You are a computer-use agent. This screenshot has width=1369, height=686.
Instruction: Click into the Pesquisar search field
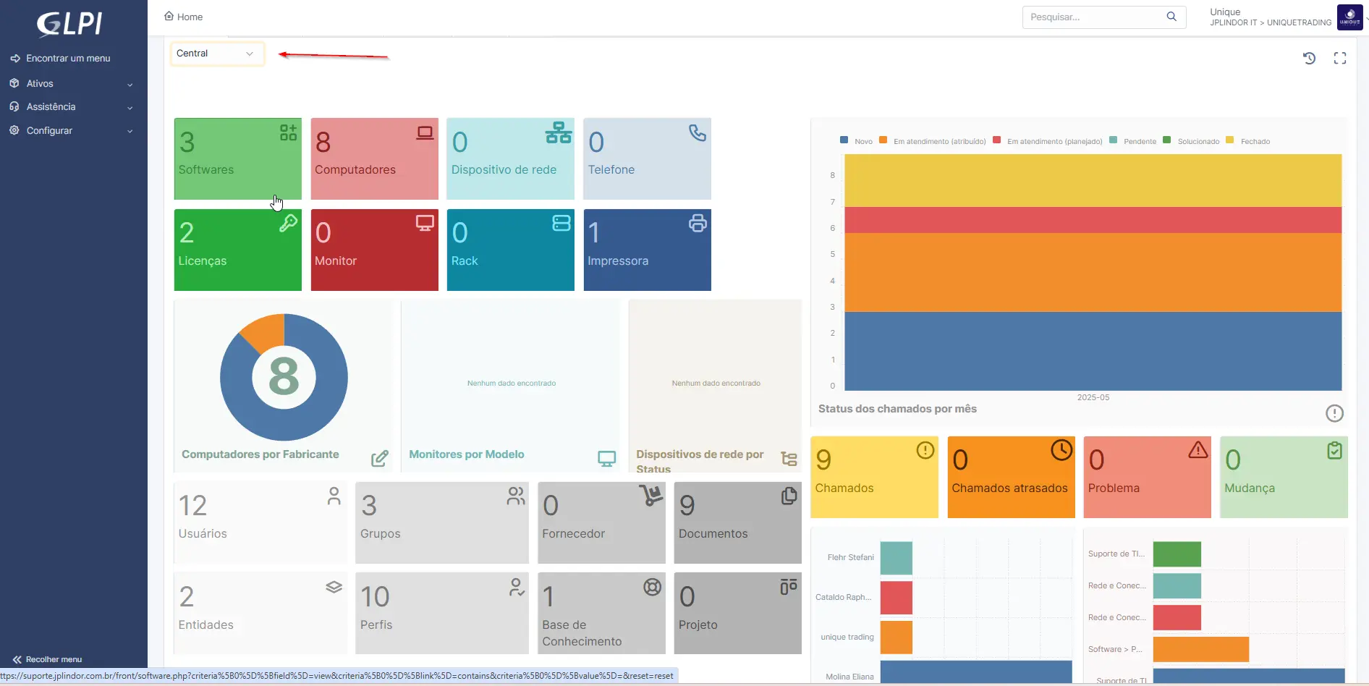click(1093, 17)
